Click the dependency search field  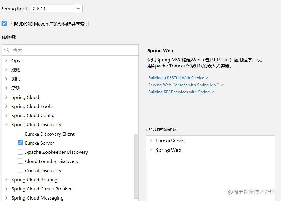point(70,50)
